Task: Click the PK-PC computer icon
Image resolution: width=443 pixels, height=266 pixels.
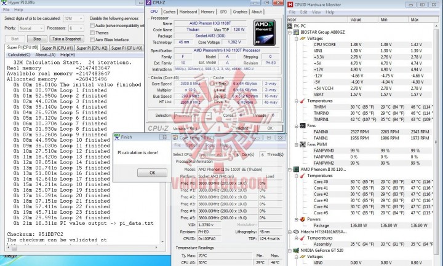Action: tap(290, 26)
